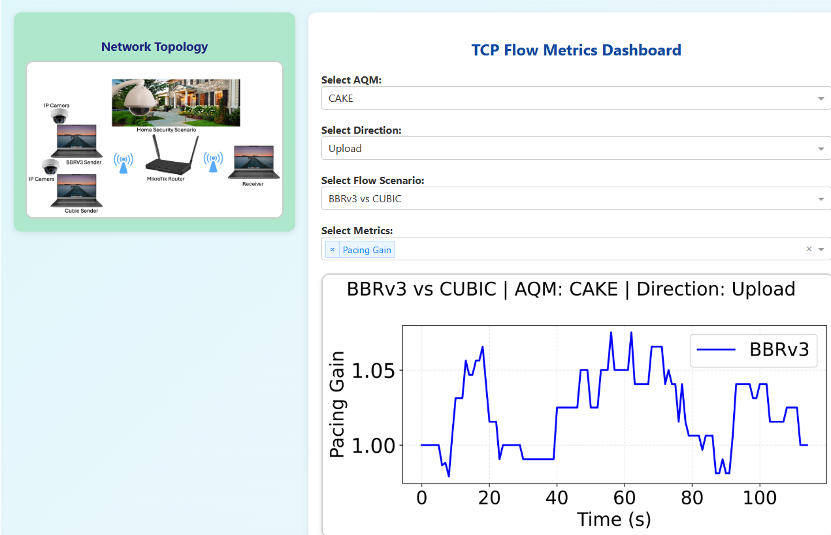This screenshot has width=831, height=535.
Task: Remove the Pacing Gain metric tag
Action: [x=333, y=250]
